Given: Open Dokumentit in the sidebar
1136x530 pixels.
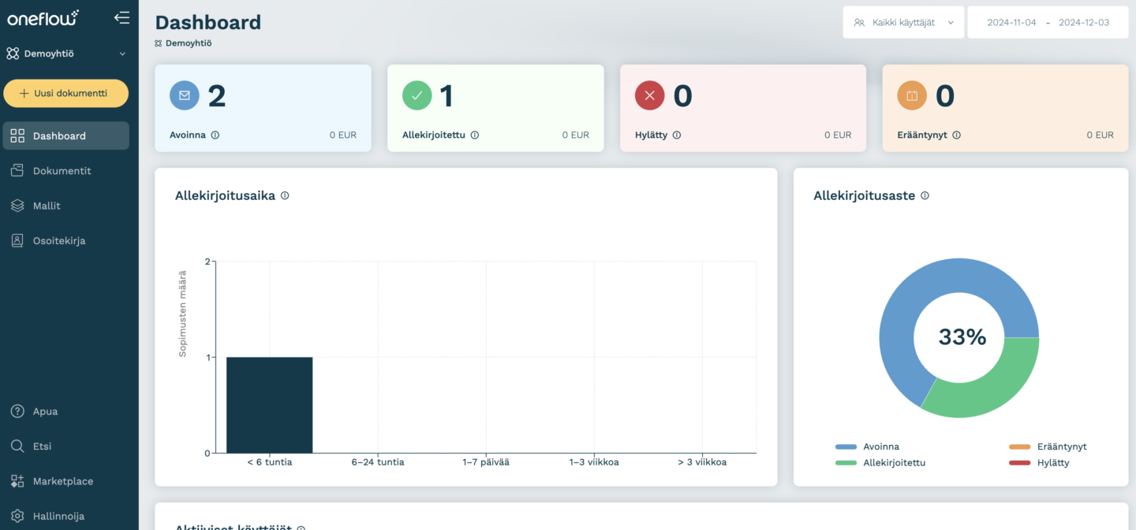Looking at the screenshot, I should pyautogui.click(x=66, y=171).
